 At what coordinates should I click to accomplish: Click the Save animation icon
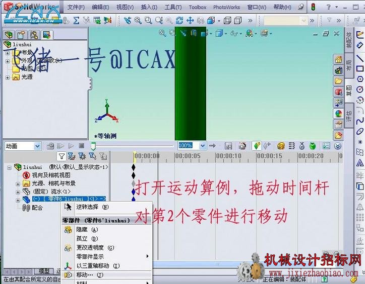point(228,146)
